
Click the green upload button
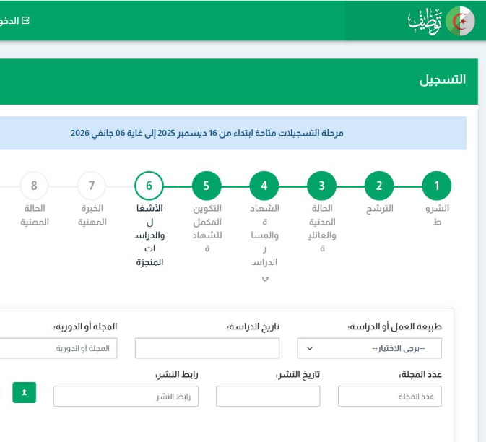click(x=24, y=392)
